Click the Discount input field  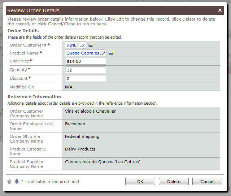coord(86,79)
